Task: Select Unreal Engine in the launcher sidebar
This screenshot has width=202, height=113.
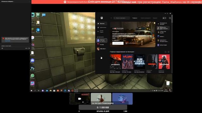Action: pos(102,31)
